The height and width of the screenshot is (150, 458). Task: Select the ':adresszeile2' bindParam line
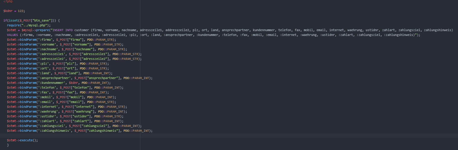[74, 59]
